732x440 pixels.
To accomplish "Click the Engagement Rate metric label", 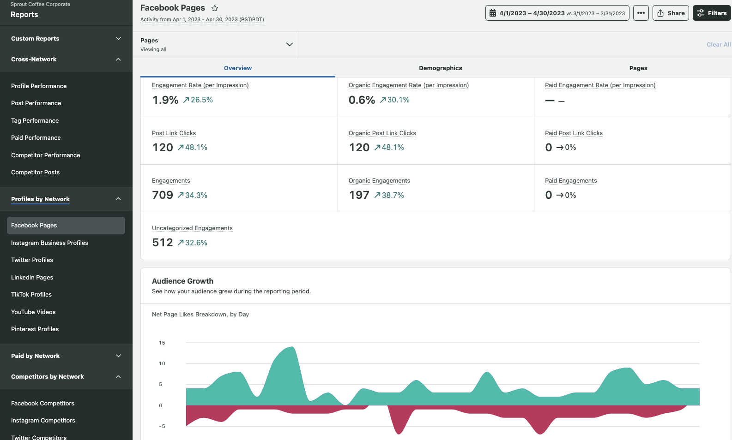I will [x=200, y=85].
